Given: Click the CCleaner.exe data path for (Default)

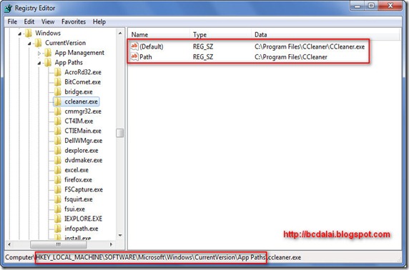Looking at the screenshot, I should [310, 46].
